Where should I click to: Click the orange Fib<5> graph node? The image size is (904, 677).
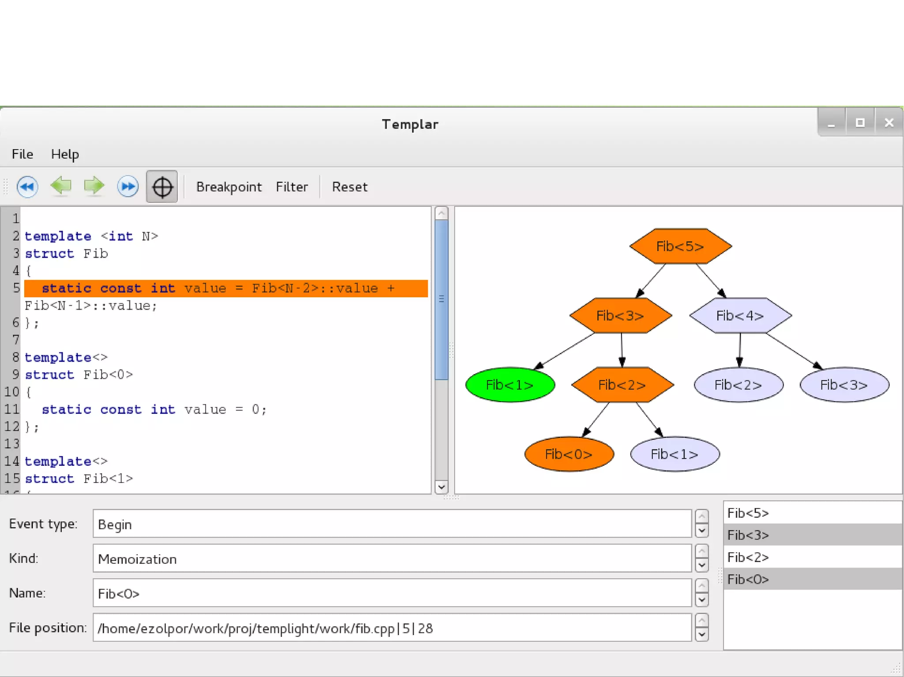pos(680,246)
